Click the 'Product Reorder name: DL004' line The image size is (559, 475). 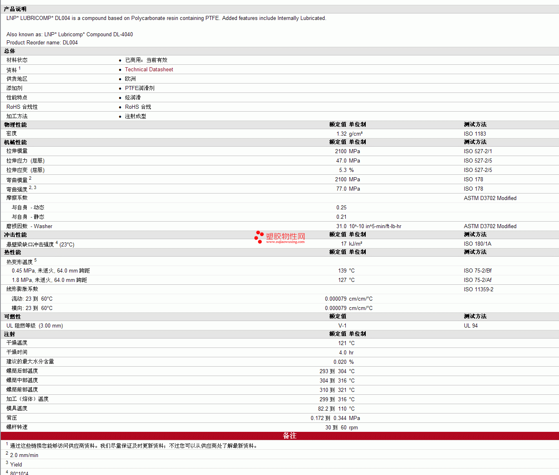tap(42, 43)
